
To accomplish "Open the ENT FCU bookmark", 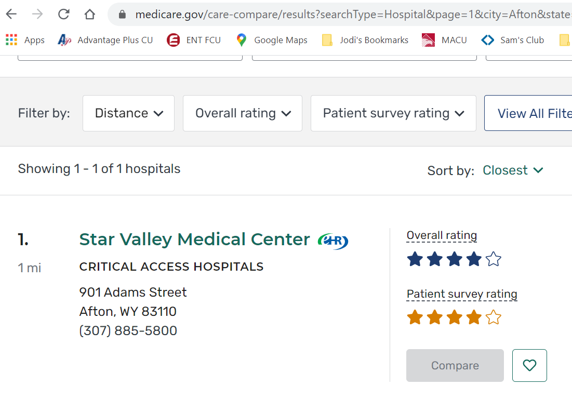I will pyautogui.click(x=194, y=40).
